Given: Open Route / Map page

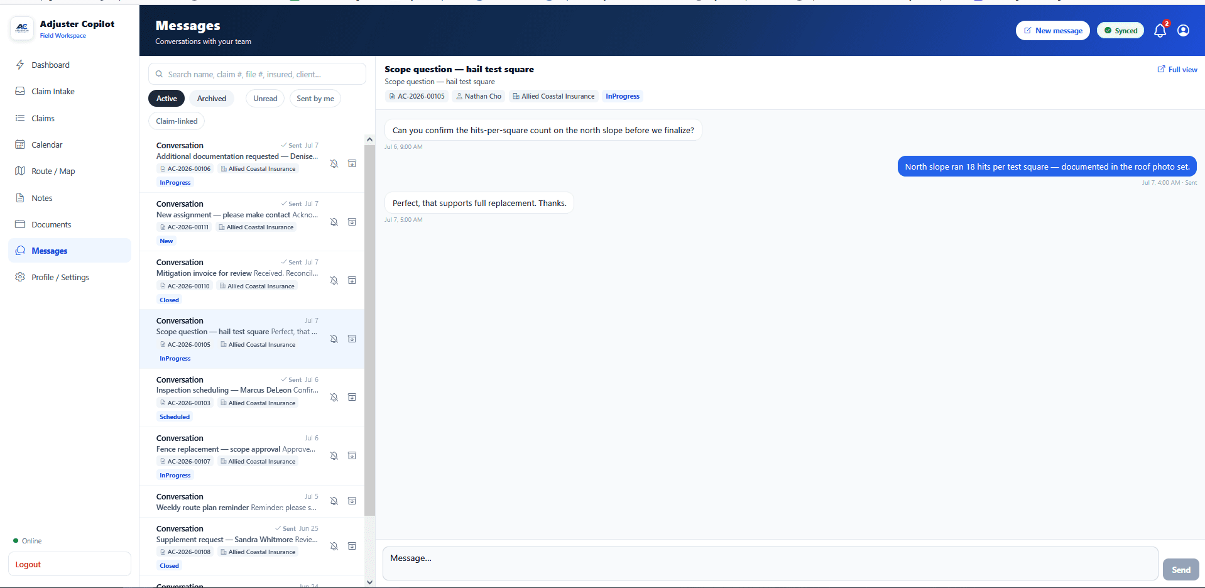Looking at the screenshot, I should coord(70,171).
